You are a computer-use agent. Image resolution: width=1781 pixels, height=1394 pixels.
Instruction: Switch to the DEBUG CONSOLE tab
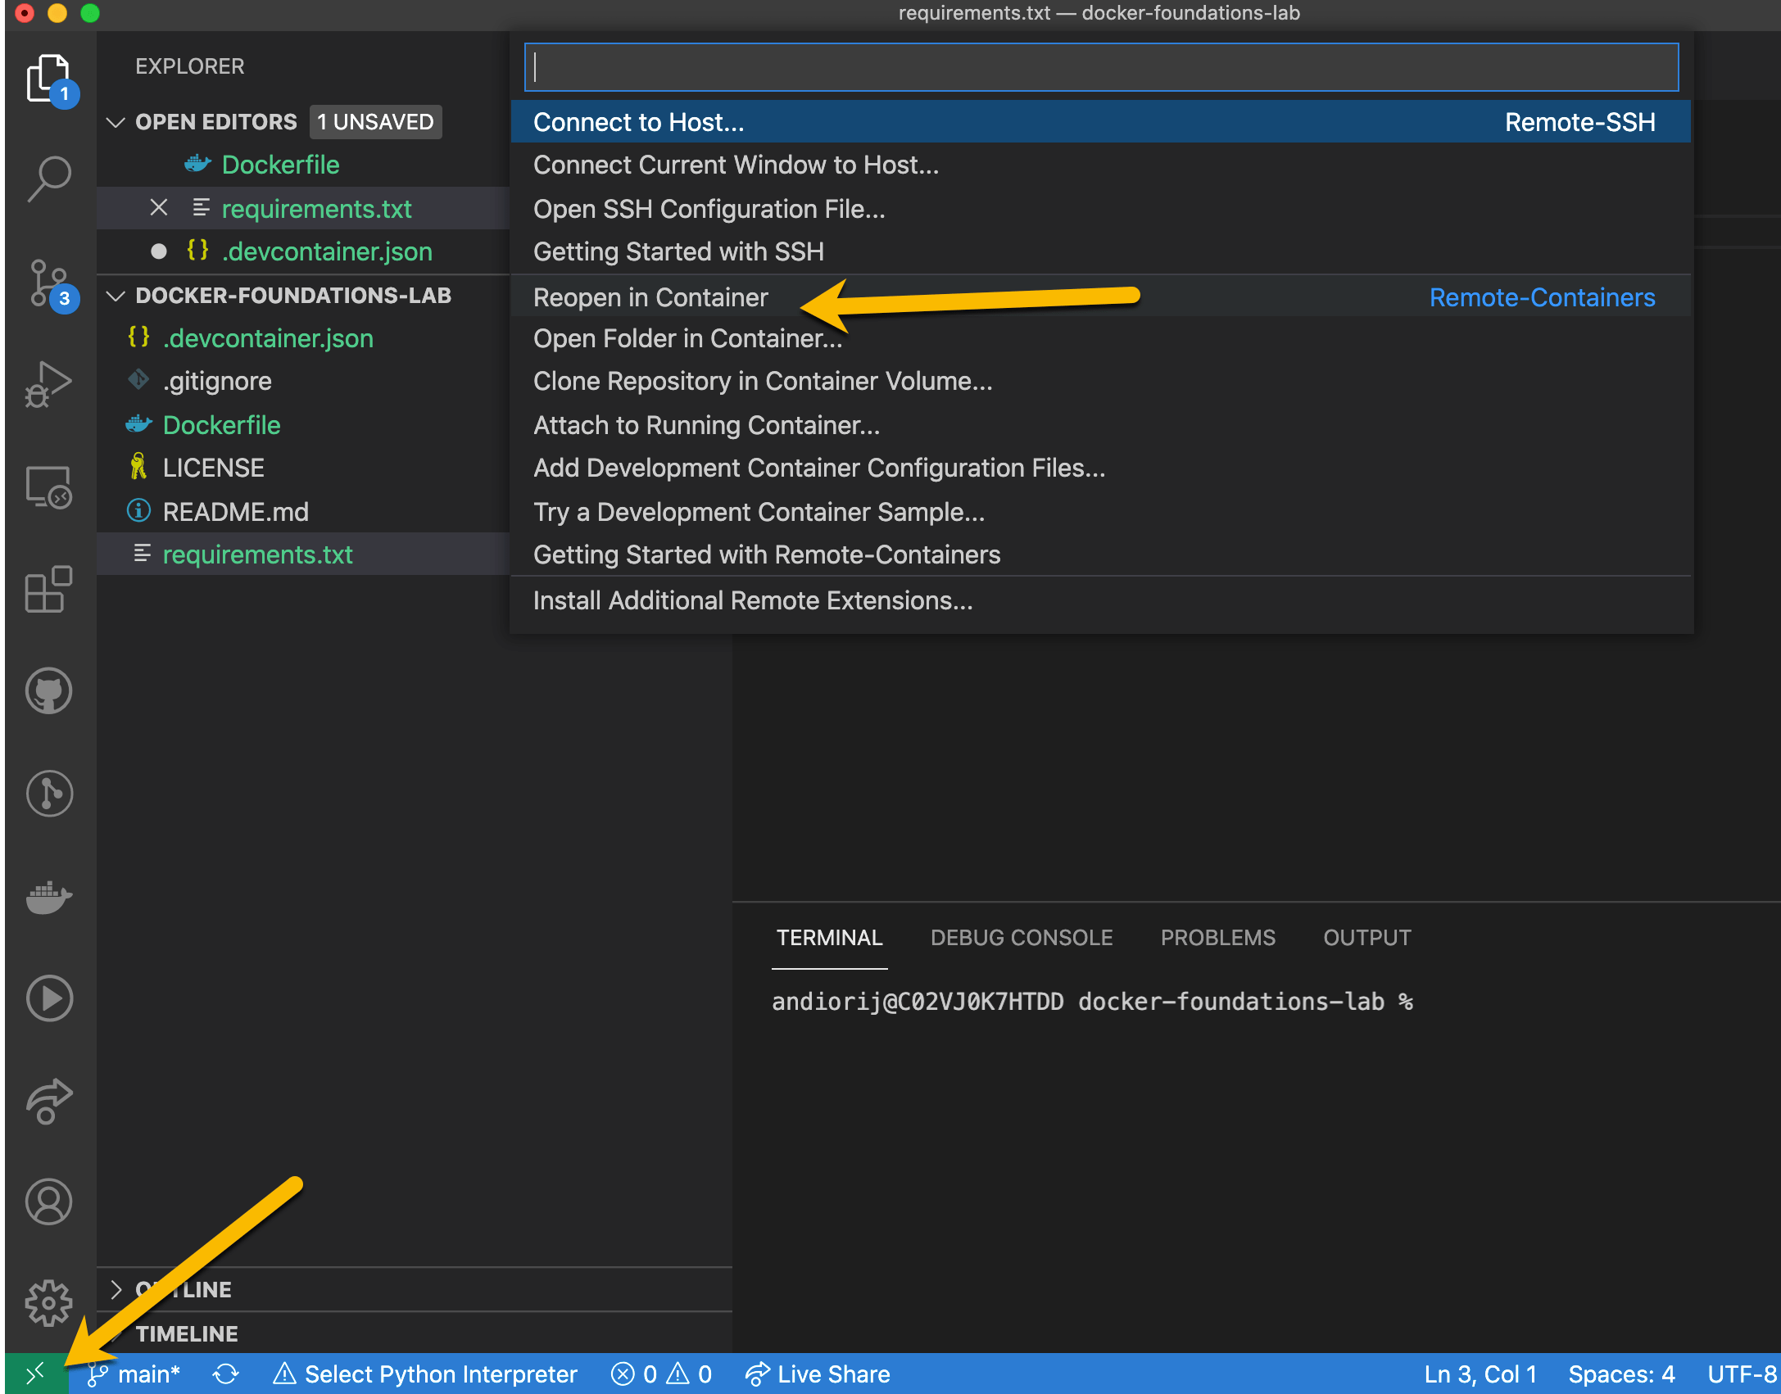coord(1022,938)
